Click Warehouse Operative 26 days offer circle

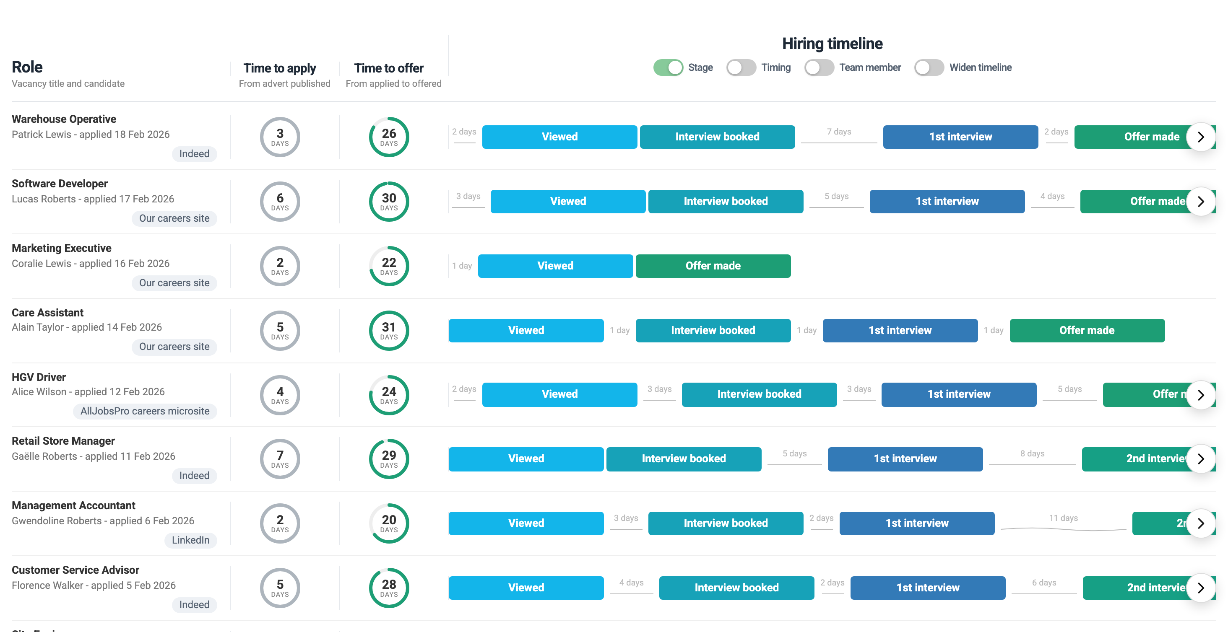tap(388, 137)
